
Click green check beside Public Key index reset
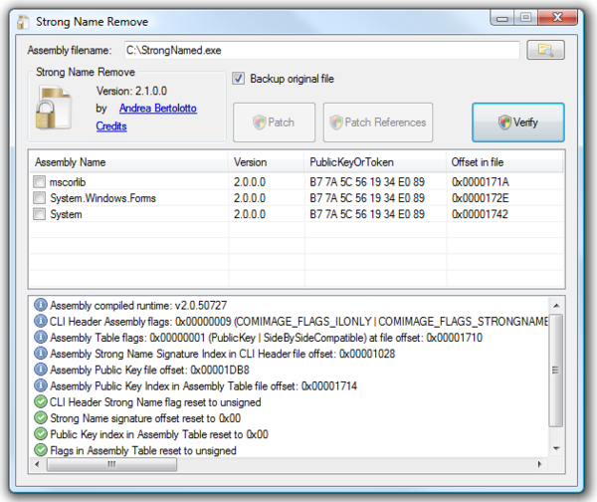(x=41, y=433)
